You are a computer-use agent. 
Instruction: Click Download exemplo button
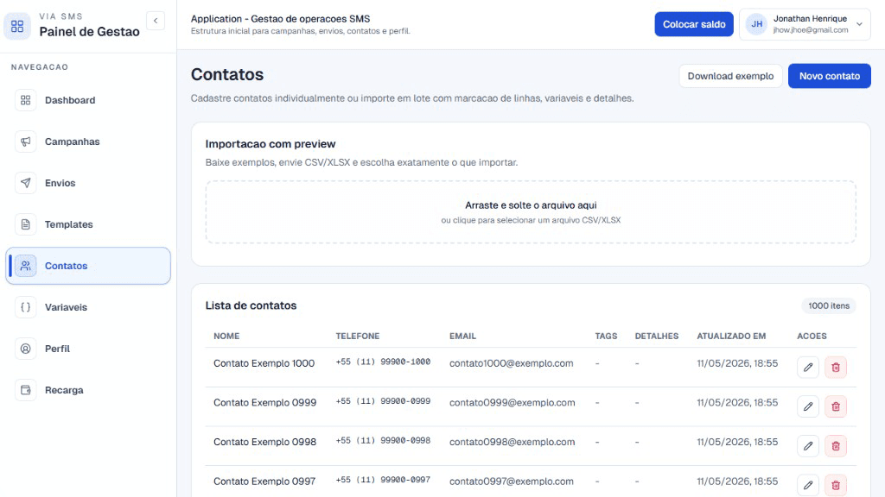730,76
